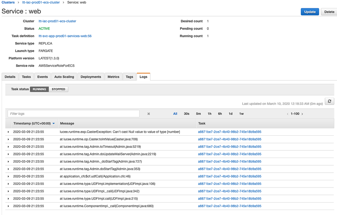
Task: Open task link in doUpdateMailServer row
Action: (x=229, y=154)
